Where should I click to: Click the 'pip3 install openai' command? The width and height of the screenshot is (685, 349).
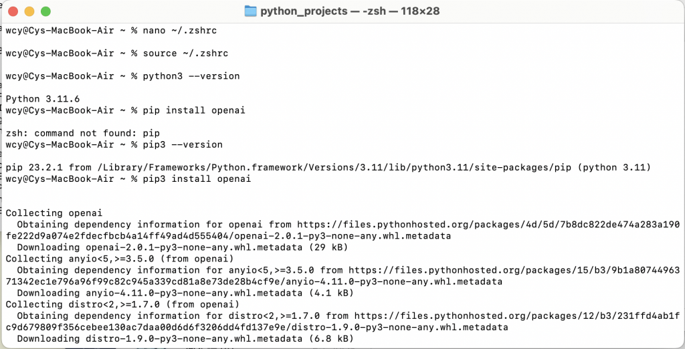[197, 179]
